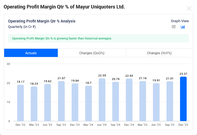Screen dimensions: 197x135
Task: Select the Dec '23 bar showing 19.84
Action: 75,102
